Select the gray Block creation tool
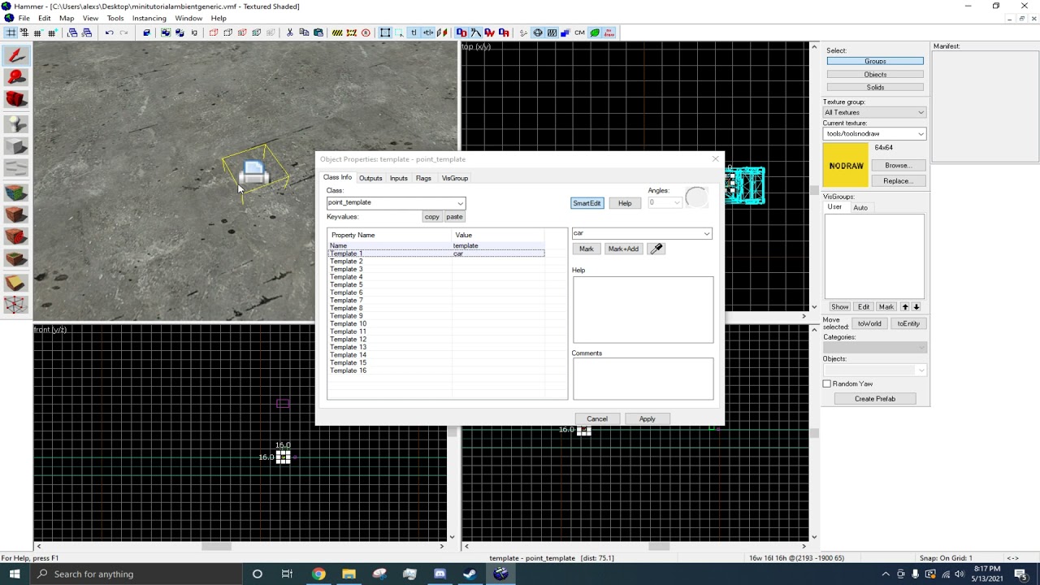 [15, 147]
